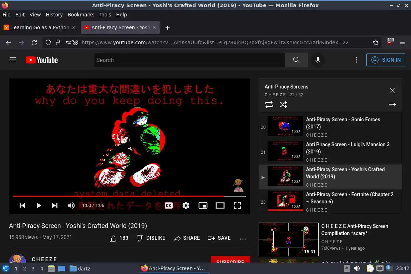Switch to theater mode
Screen dimensions: 411x274
[x=220, y=205]
